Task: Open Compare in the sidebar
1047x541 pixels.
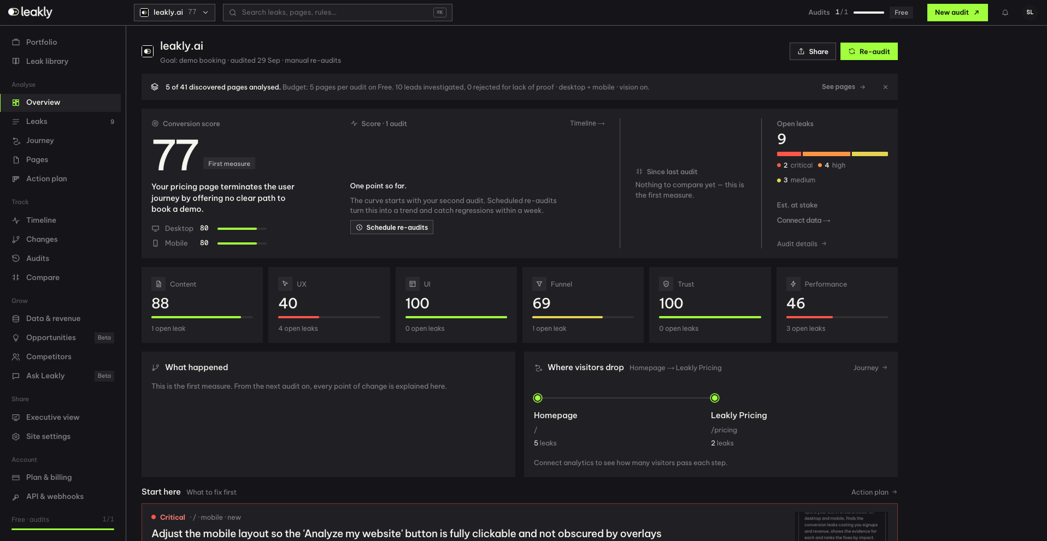Action: click(61, 277)
